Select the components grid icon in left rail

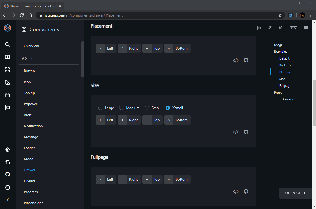click(x=7, y=70)
